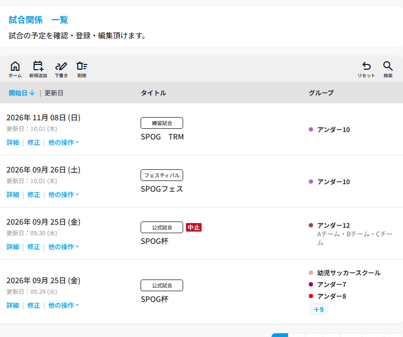This screenshot has height=337, width=403.
Task: Open 詳細 for SPOG杯 updated 09.29
Action: [13, 306]
